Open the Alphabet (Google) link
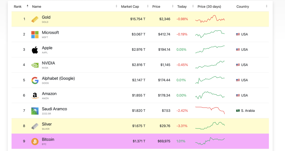This screenshot has width=285, height=151. 58,78
